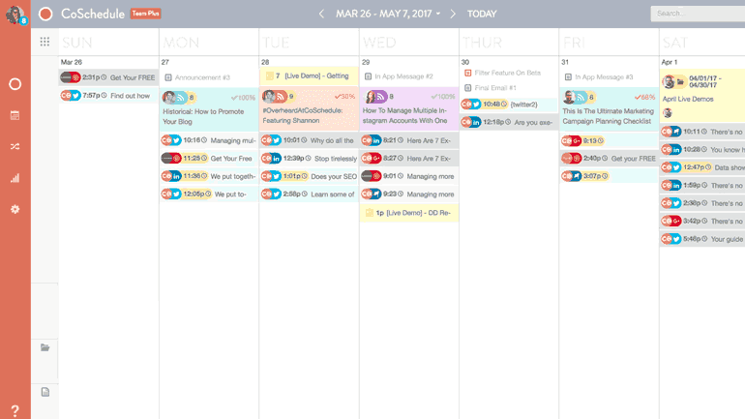Go to previous date range arrow
745x419 pixels.
point(322,14)
